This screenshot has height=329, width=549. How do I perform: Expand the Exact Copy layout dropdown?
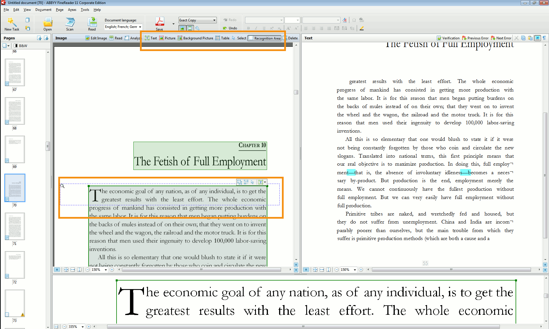214,20
